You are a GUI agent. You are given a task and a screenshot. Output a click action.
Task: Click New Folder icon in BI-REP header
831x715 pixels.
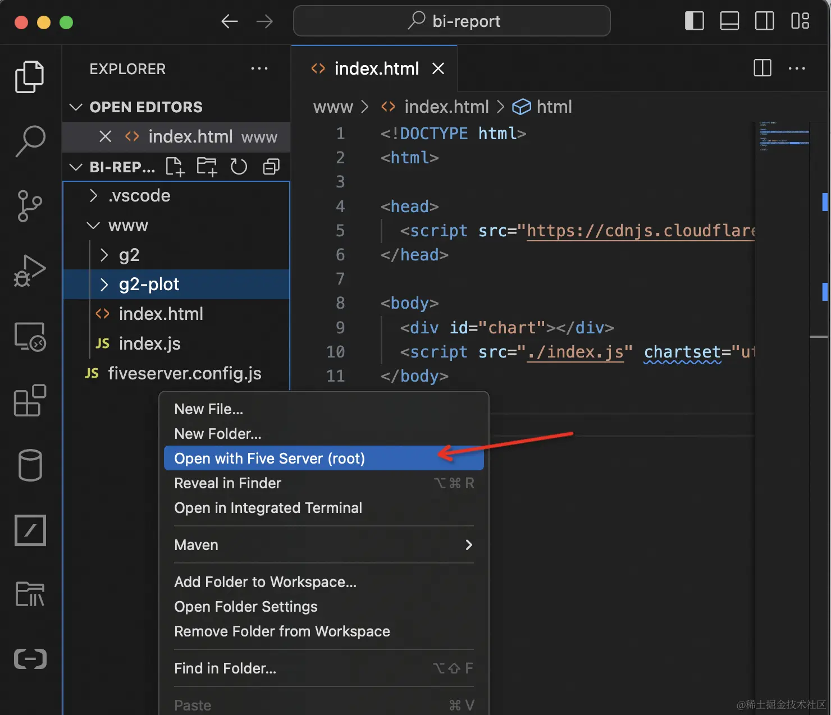tap(207, 167)
